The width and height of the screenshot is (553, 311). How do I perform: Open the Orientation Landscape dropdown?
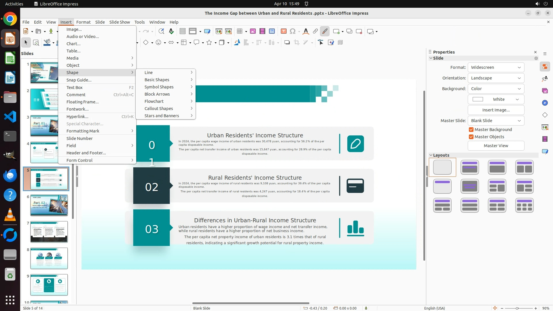click(496, 78)
